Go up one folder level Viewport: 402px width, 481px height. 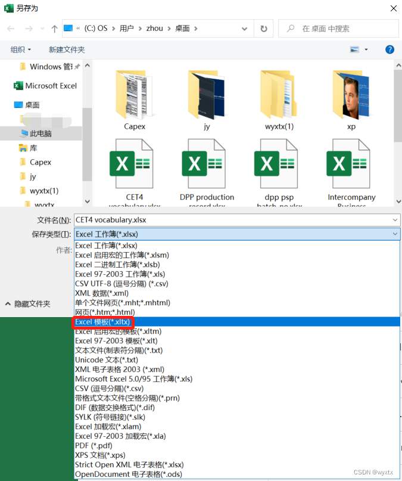pyautogui.click(x=55, y=29)
